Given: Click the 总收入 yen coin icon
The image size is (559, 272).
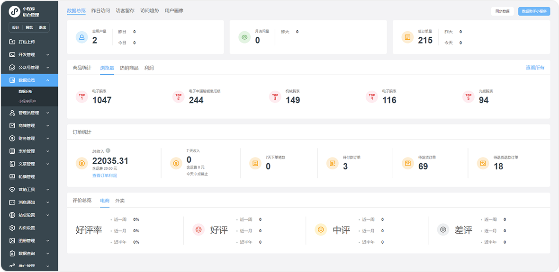Looking at the screenshot, I should (x=82, y=163).
